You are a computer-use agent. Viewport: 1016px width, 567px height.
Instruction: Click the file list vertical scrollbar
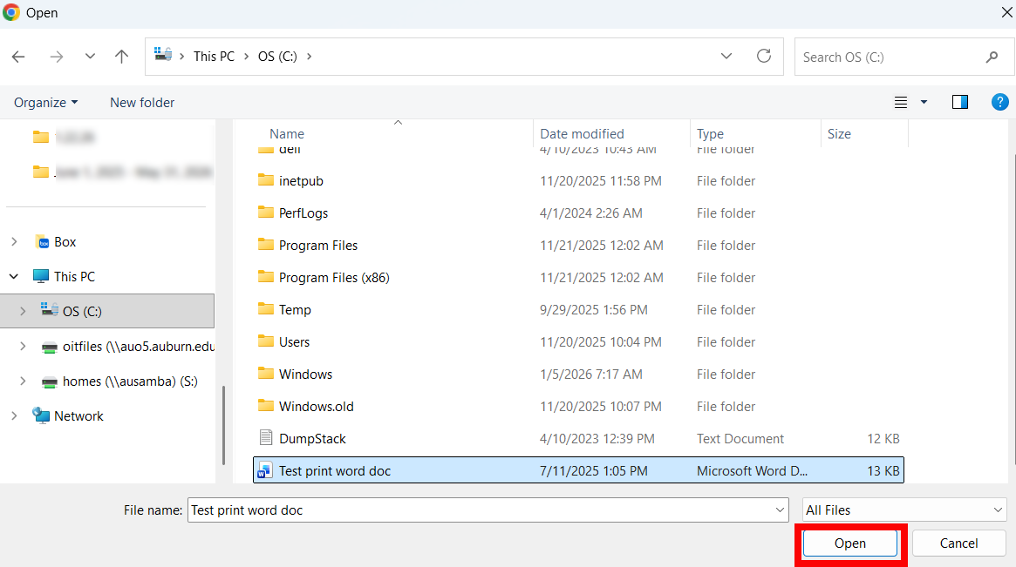[x=1014, y=309]
